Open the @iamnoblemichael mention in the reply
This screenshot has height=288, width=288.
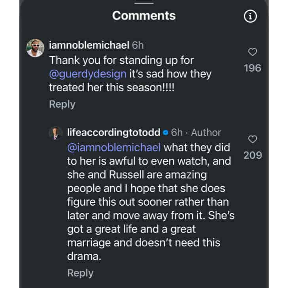[x=115, y=148]
